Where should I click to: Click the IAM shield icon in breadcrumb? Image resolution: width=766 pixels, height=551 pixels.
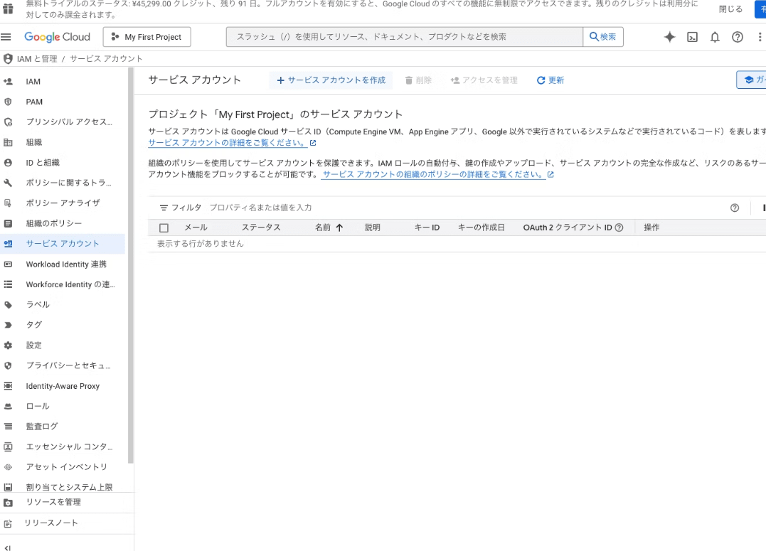8,58
